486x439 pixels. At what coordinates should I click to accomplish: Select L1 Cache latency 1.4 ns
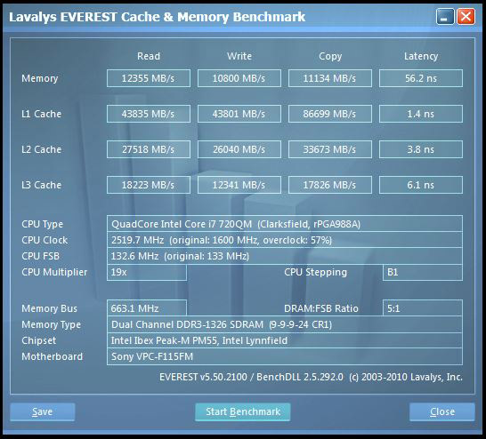421,114
